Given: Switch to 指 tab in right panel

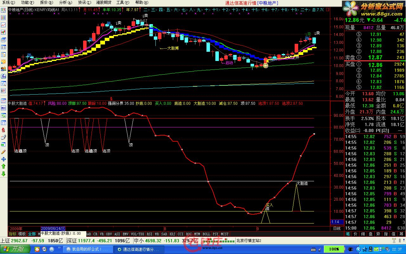Looking at the screenshot, I should (x=386, y=234).
